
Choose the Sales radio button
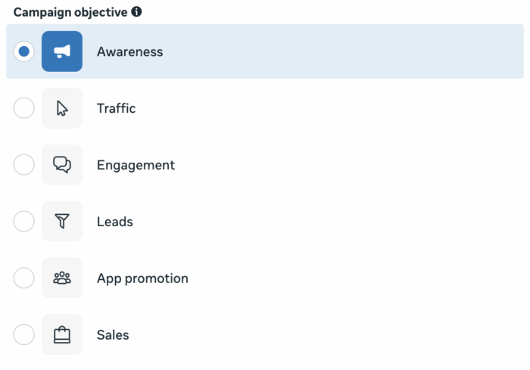click(24, 335)
